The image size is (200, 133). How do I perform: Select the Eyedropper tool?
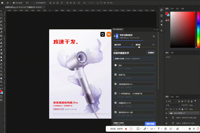click(x=1, y=32)
